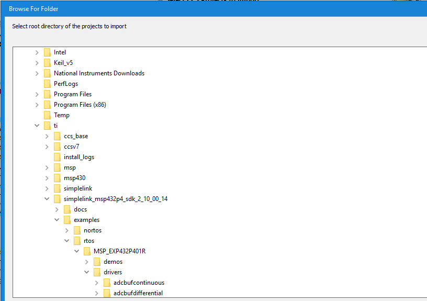The width and height of the screenshot is (427, 301).
Task: Select the 'msp430' folder name
Action: (75, 178)
